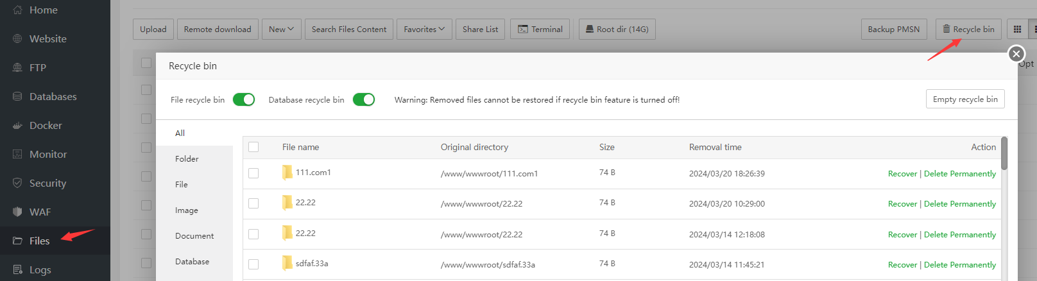Viewport: 1037px width, 281px height.
Task: Click the Security shield icon
Action: click(x=17, y=183)
